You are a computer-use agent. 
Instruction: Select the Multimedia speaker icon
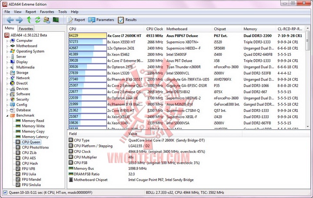[x=13, y=67]
